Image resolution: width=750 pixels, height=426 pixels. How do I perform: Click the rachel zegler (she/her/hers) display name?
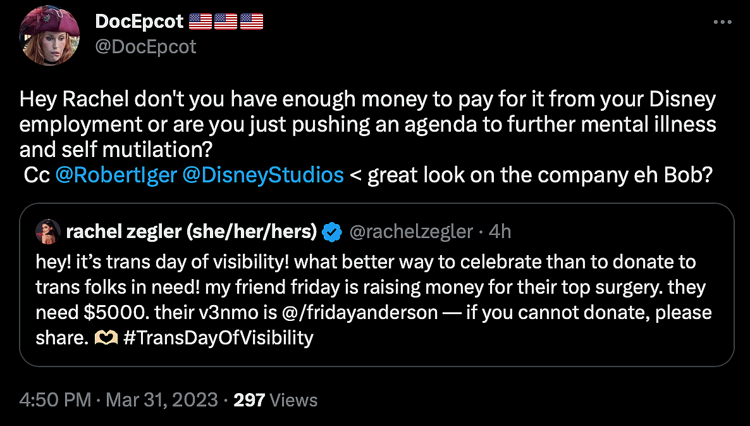pyautogui.click(x=191, y=232)
